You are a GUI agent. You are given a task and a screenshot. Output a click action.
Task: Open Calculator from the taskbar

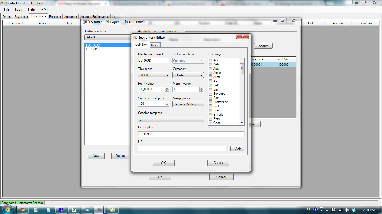coord(48,210)
